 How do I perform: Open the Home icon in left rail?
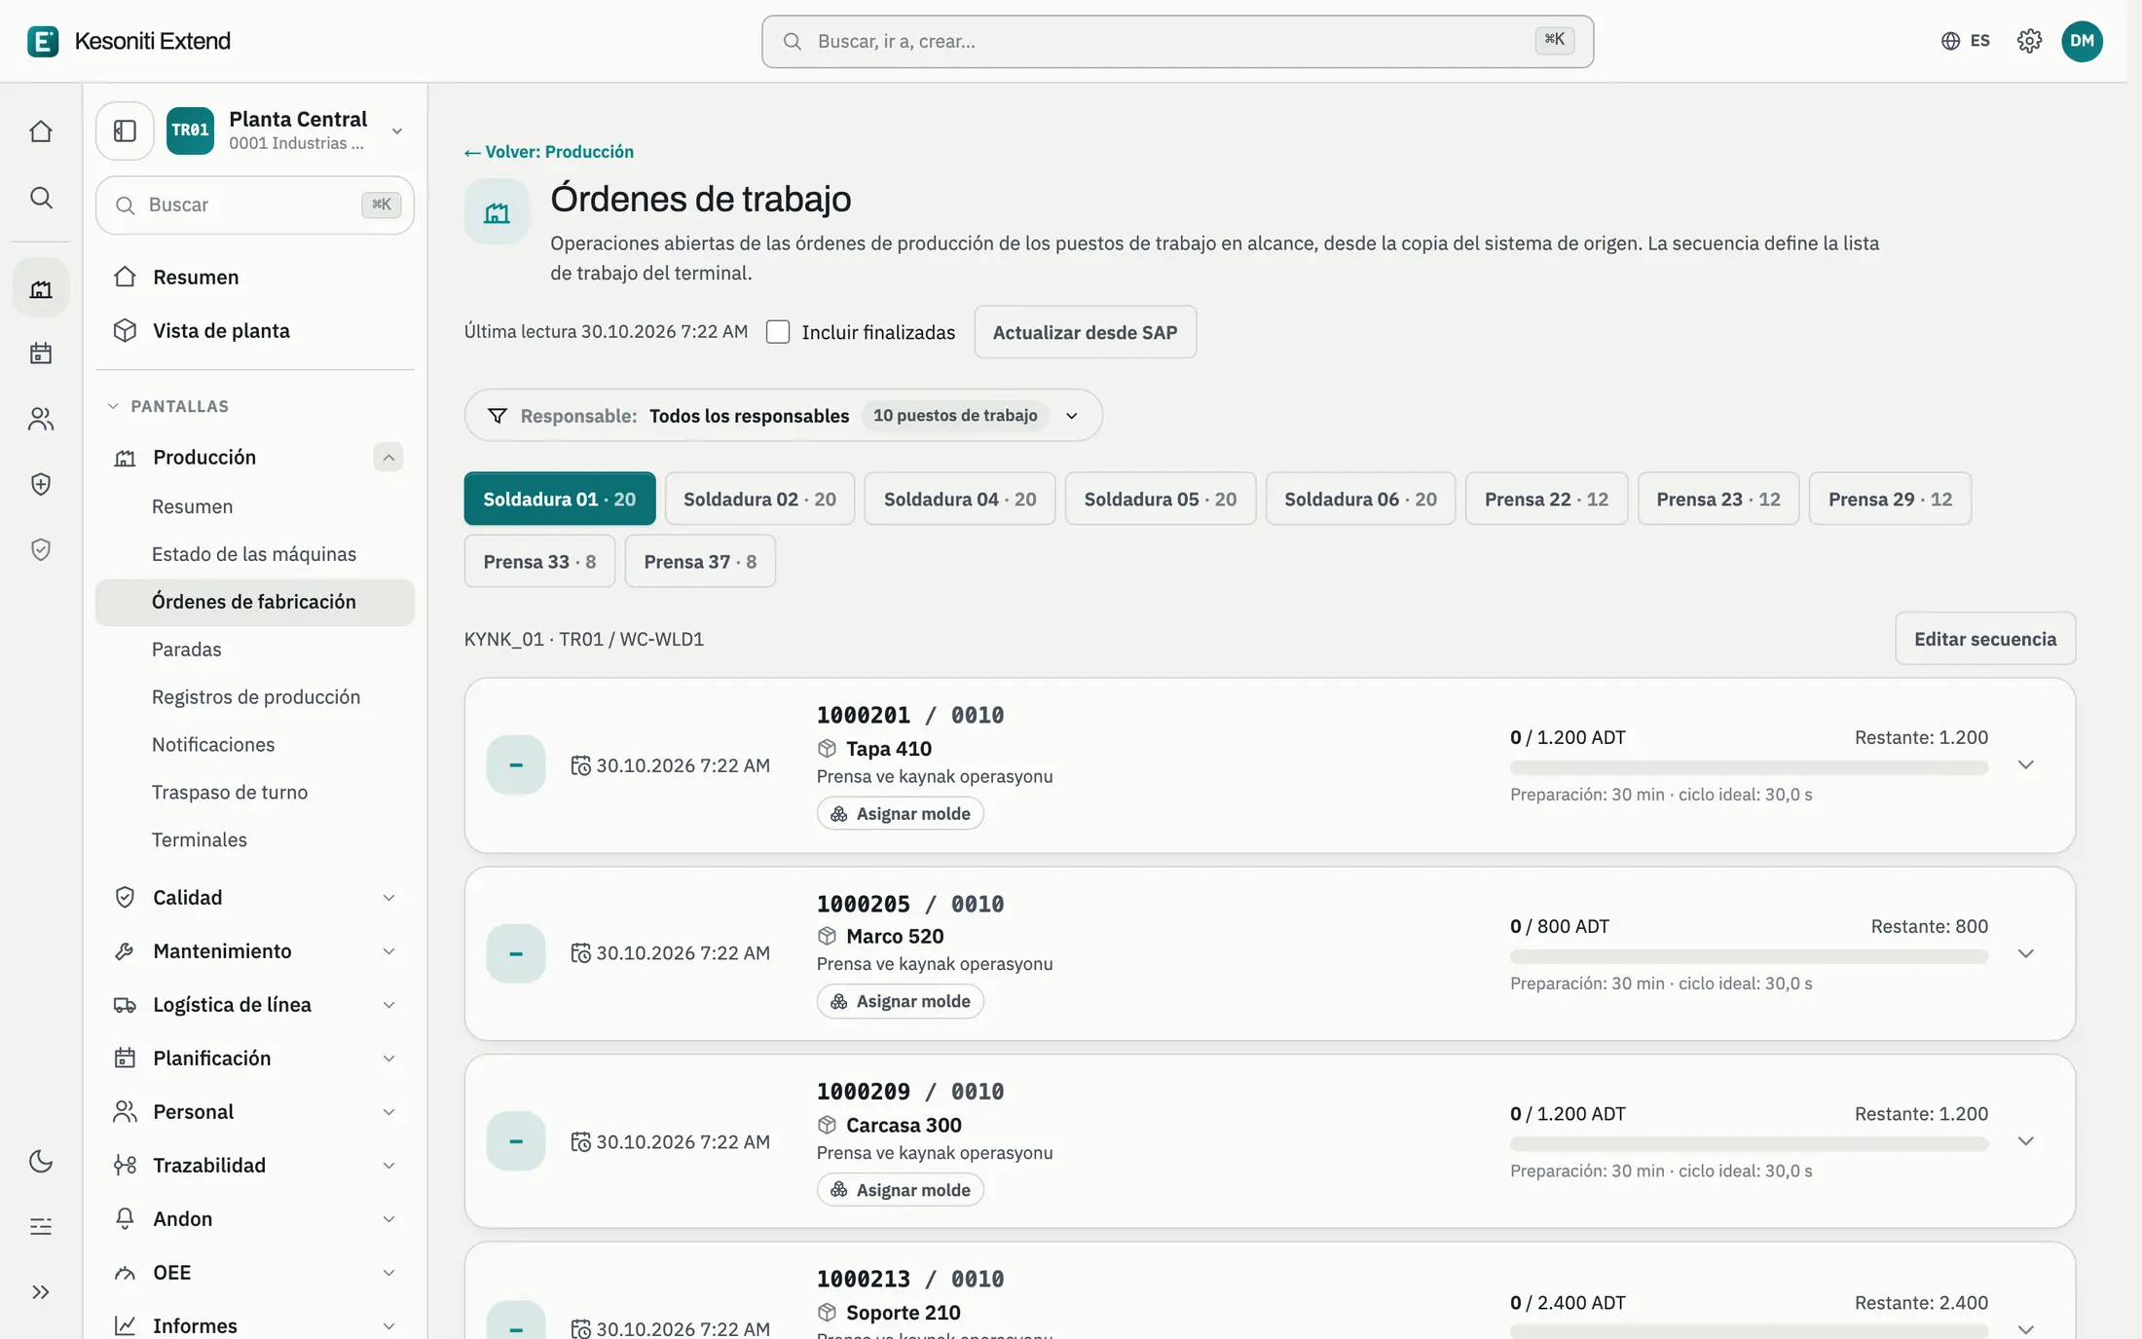click(x=41, y=131)
